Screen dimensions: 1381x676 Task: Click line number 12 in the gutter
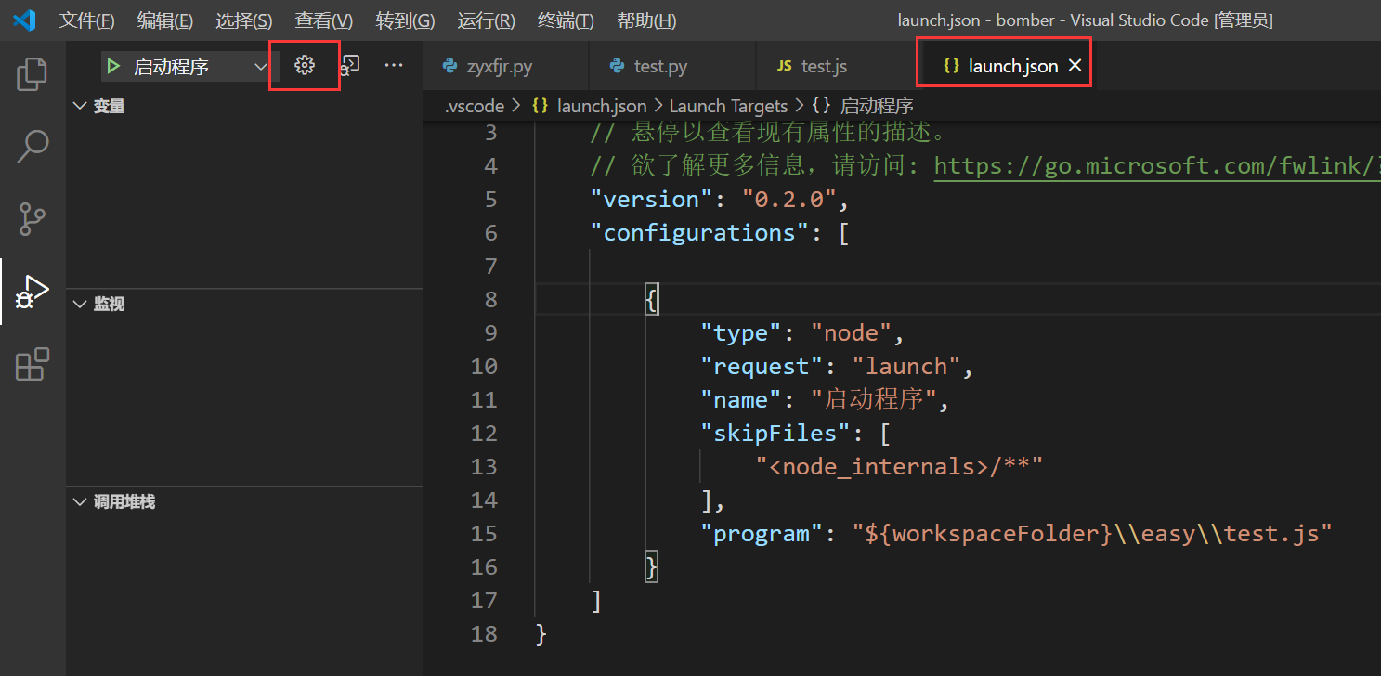tap(485, 434)
